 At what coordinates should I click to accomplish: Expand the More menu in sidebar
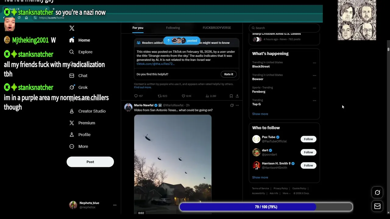(x=79, y=146)
